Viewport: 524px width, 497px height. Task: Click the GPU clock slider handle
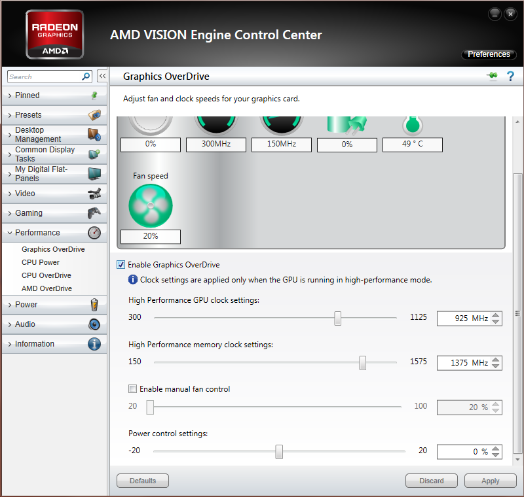(337, 318)
